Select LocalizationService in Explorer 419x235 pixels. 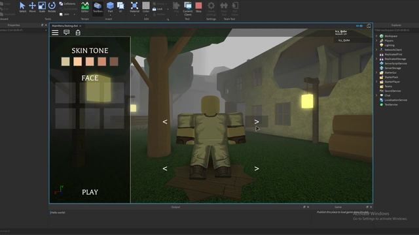[395, 100]
